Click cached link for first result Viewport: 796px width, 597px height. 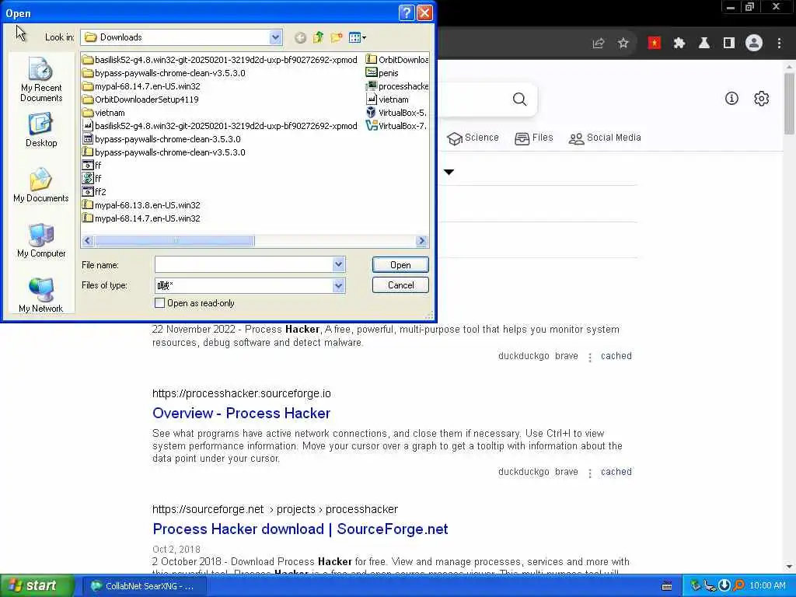[x=616, y=356]
